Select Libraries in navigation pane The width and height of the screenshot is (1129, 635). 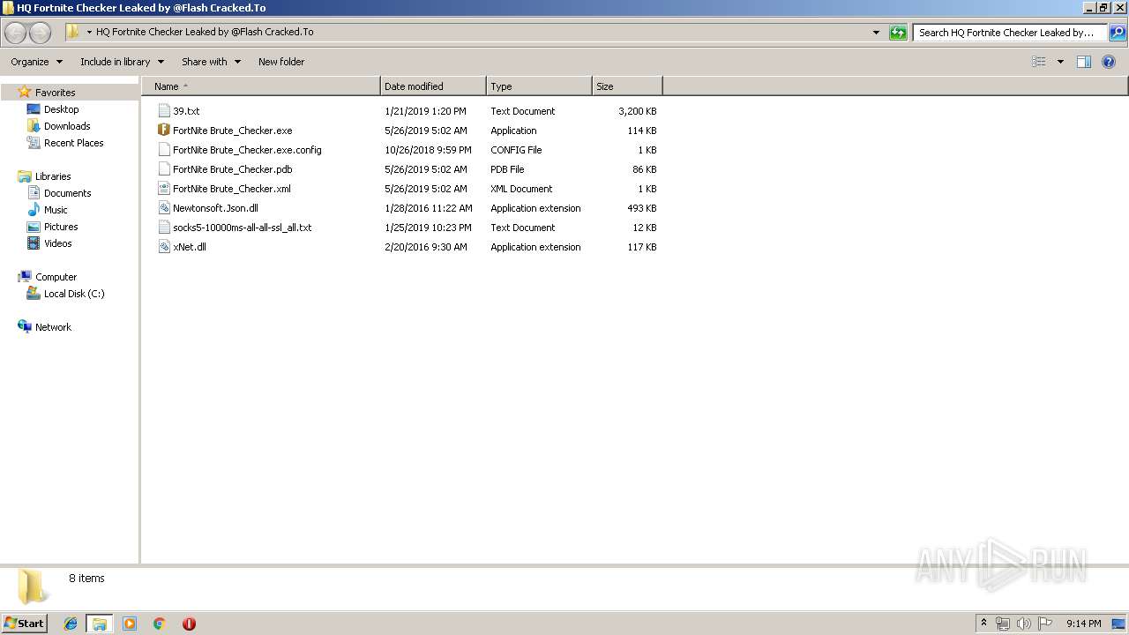[x=52, y=176]
